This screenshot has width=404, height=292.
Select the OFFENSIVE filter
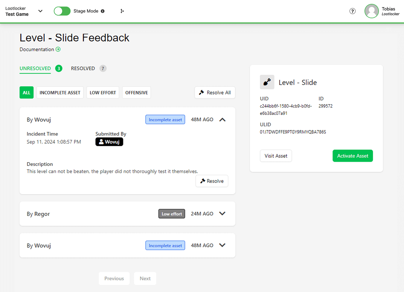pyautogui.click(x=136, y=92)
